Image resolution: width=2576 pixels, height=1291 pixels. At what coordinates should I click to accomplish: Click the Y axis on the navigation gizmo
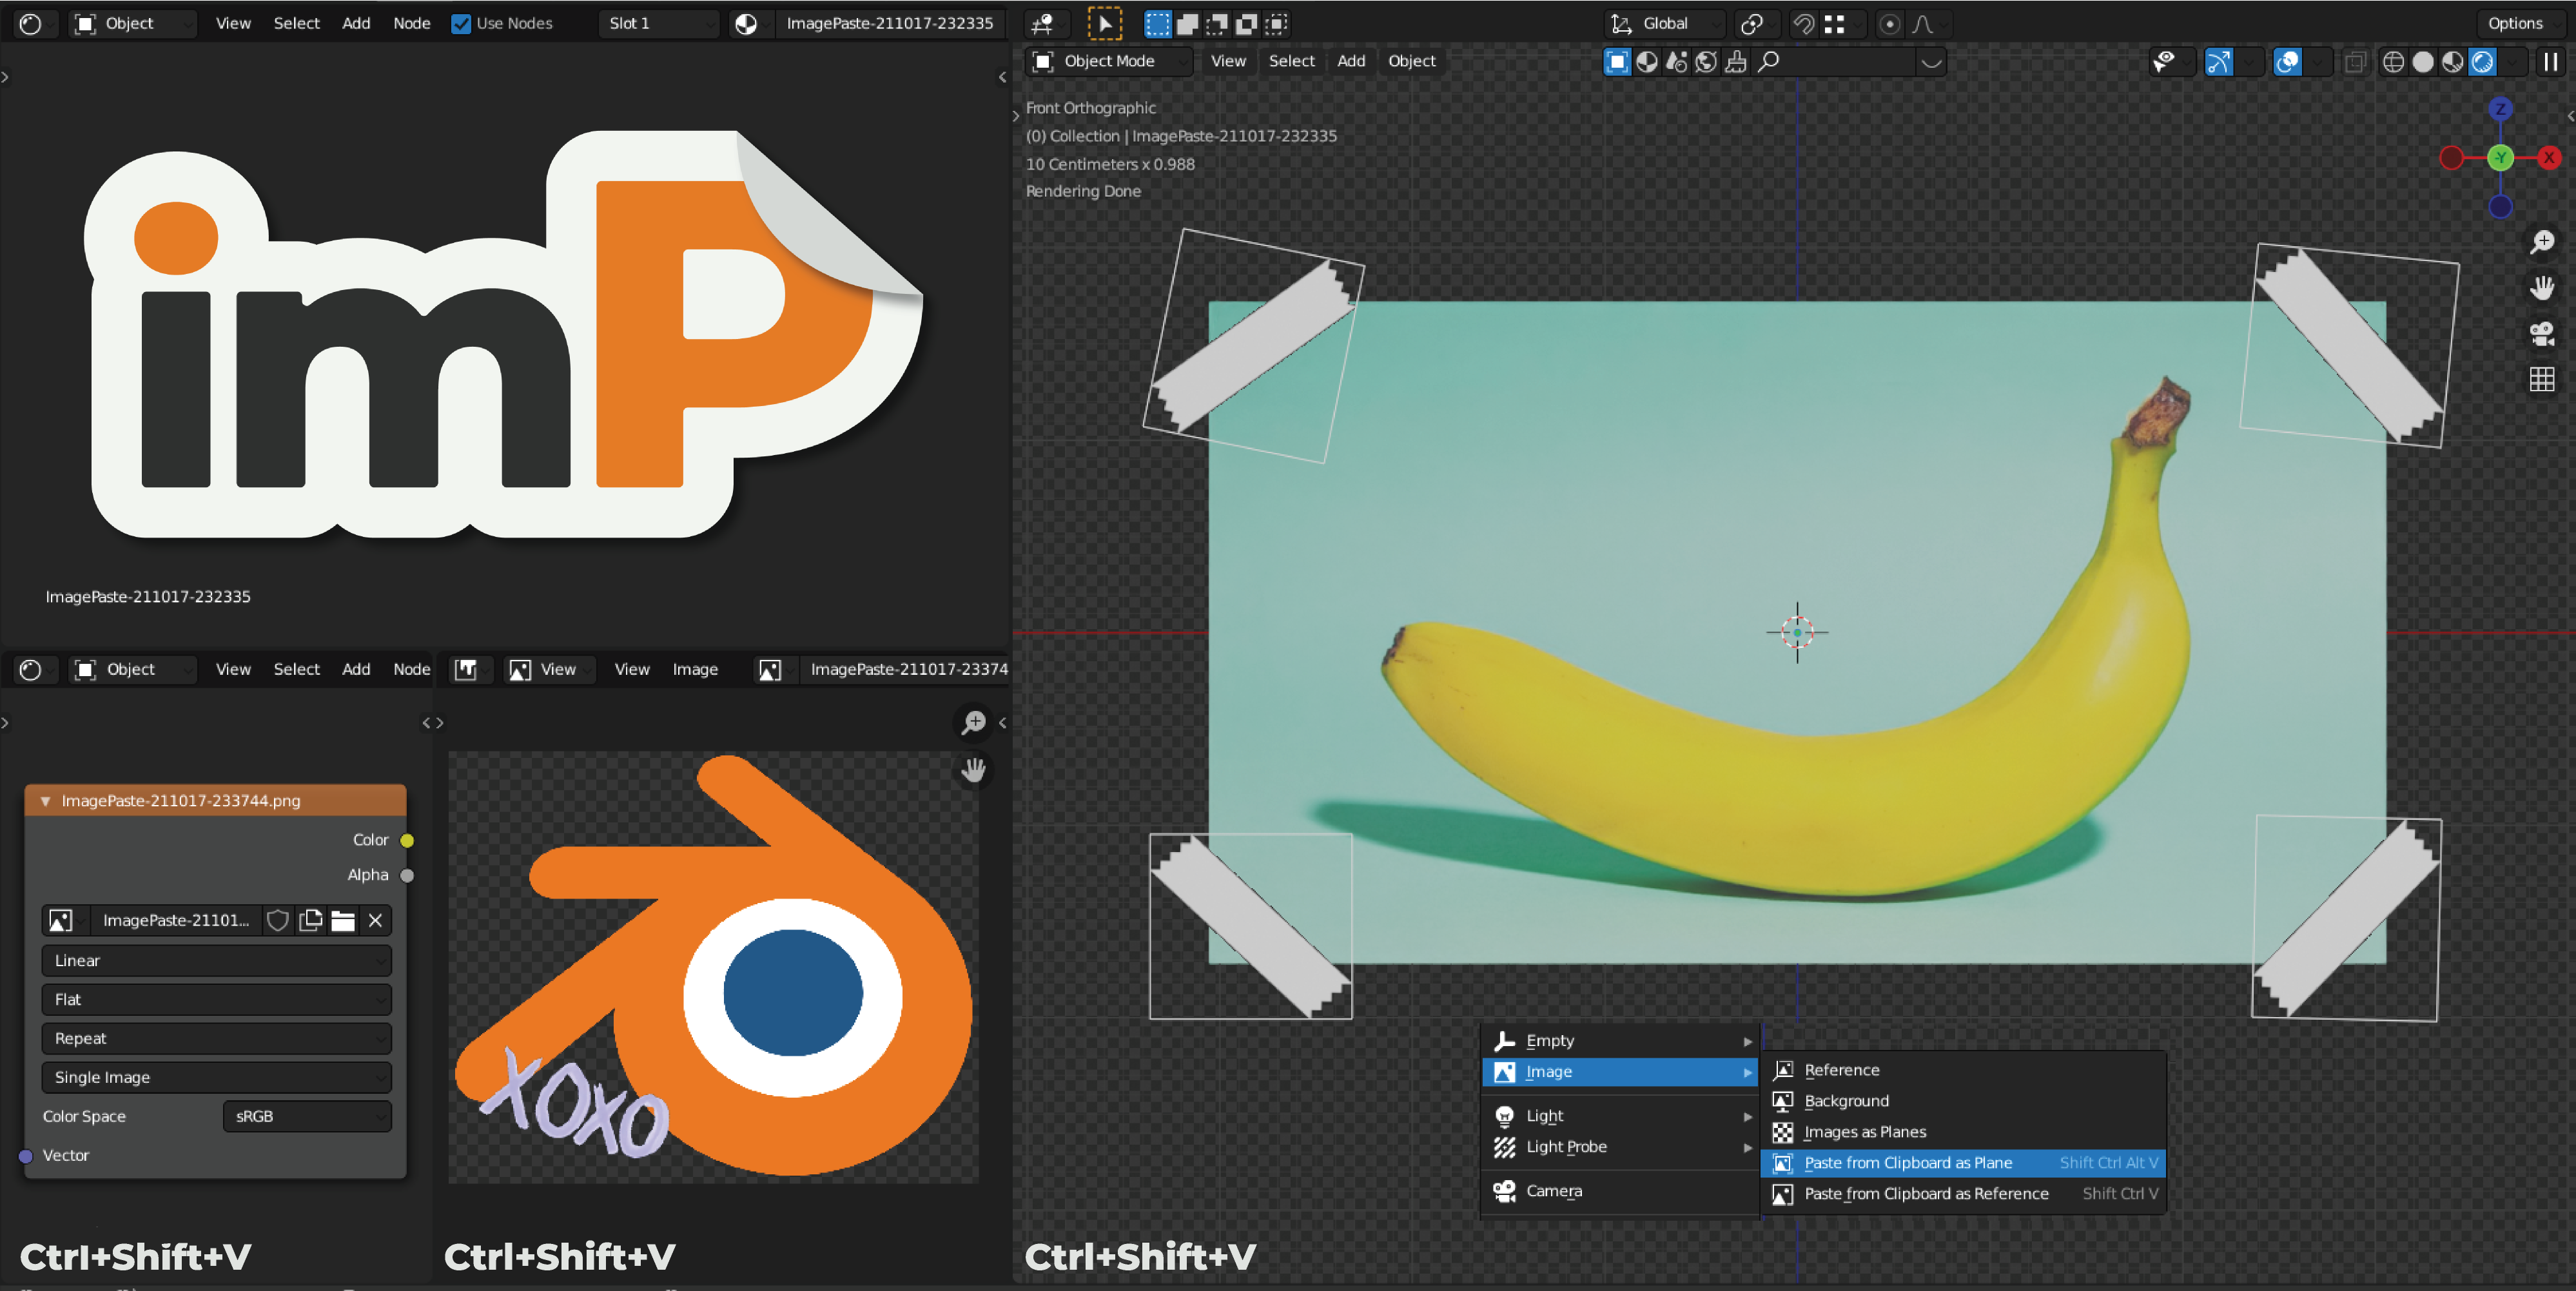(2500, 158)
